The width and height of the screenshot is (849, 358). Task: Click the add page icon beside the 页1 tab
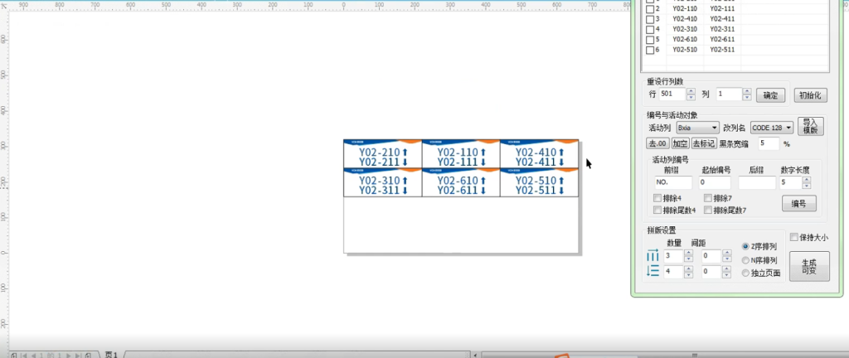(x=88, y=354)
